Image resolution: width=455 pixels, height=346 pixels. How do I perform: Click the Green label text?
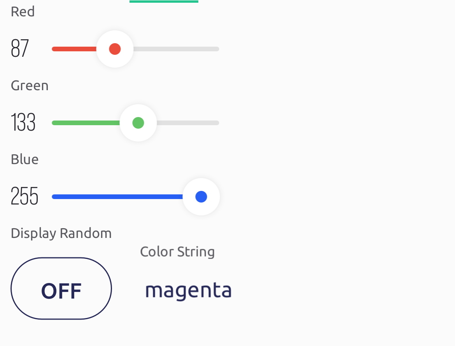point(30,86)
